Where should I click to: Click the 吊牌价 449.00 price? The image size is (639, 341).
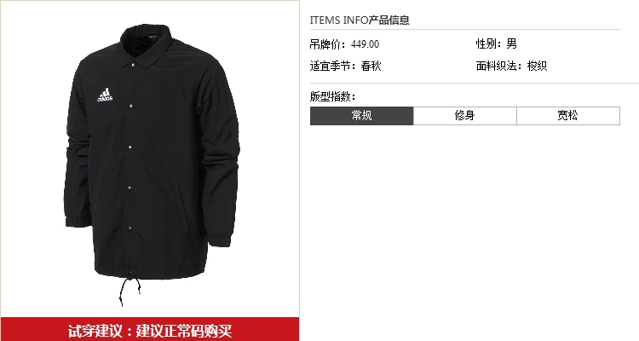click(344, 44)
